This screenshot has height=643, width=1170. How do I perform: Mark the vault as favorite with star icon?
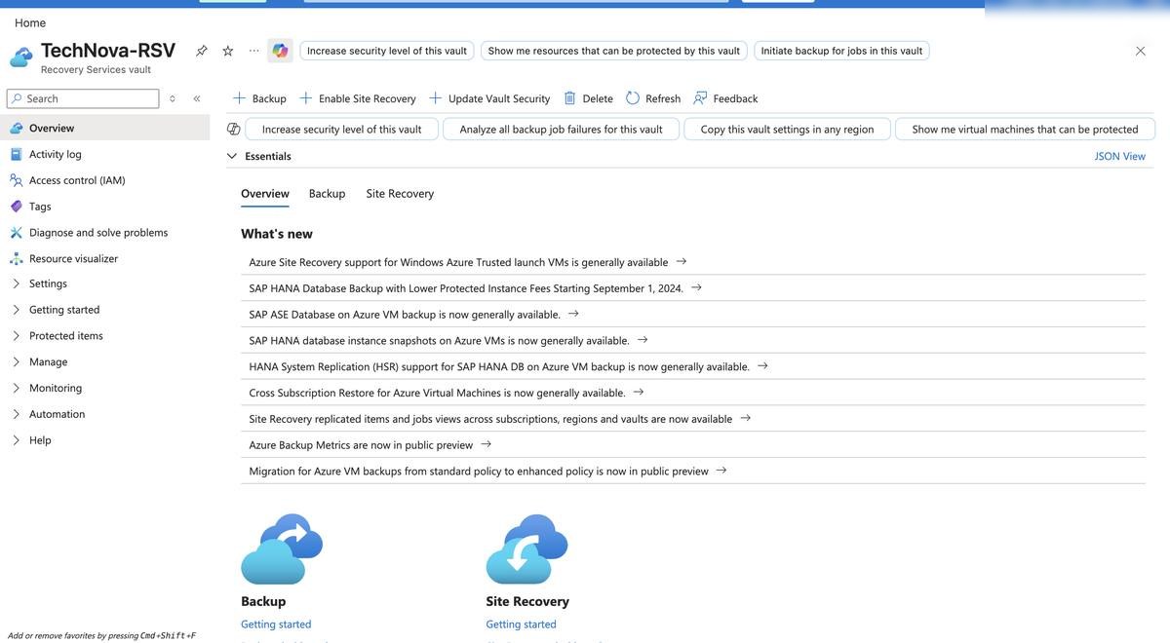228,51
